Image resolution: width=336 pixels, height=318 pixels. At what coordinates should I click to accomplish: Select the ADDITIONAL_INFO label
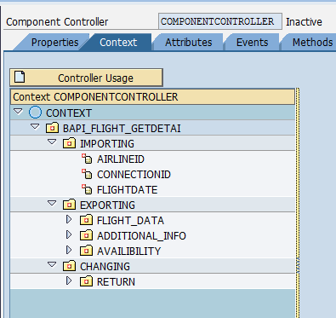coord(141,236)
